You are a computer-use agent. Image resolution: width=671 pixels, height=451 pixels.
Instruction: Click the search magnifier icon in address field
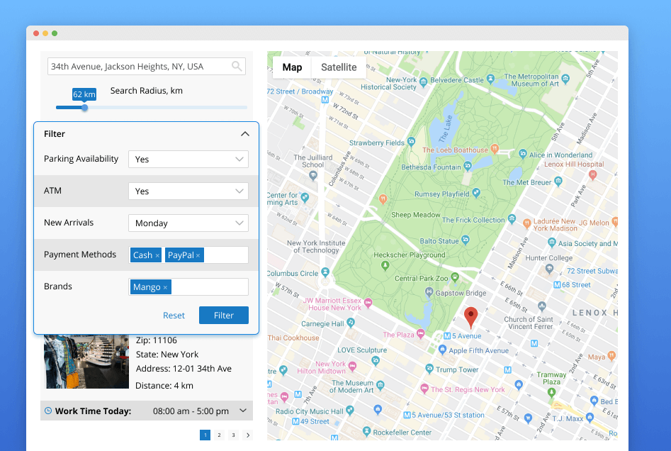coord(237,67)
